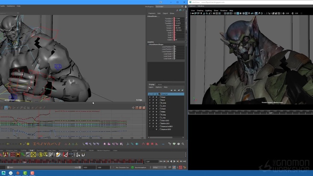This screenshot has width=313, height=176.
Task: Open the Channels menu in Channel Box
Action: tap(152, 13)
